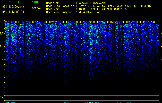Click the 0808 time marker
162x103 pixels.
point(125,22)
